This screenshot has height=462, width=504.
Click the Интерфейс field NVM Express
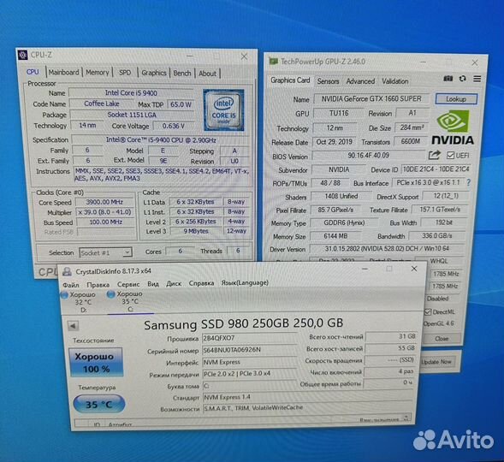(x=249, y=362)
